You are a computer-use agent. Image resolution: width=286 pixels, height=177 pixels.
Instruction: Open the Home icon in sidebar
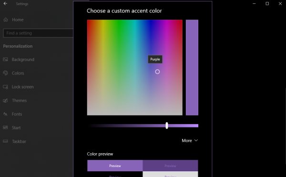click(x=6, y=20)
